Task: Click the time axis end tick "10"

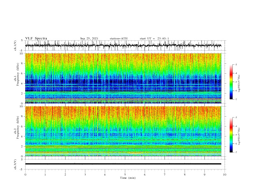Action: tap(225, 175)
